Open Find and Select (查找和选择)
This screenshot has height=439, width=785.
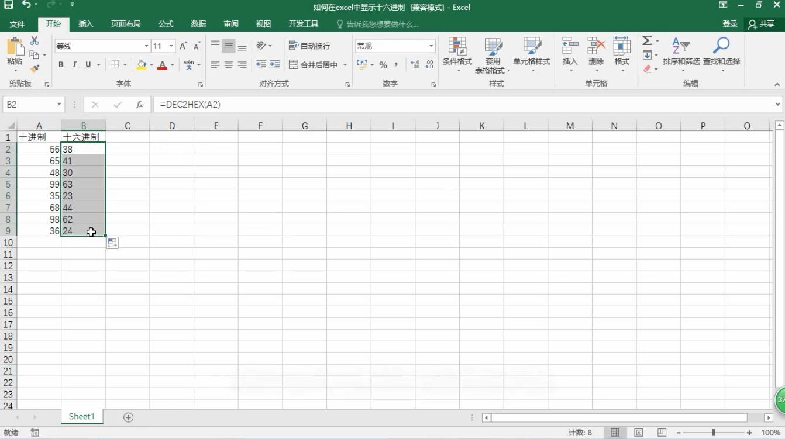point(721,54)
